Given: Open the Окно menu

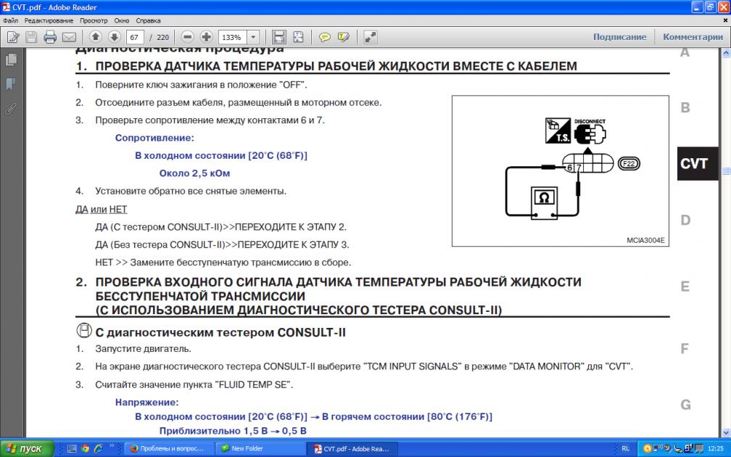Looking at the screenshot, I should pos(122,20).
